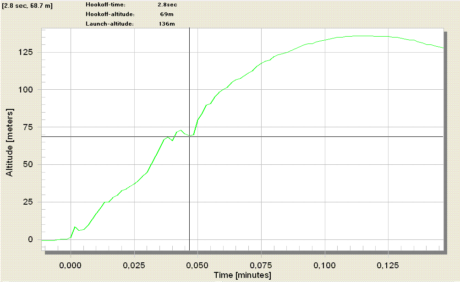Screen dimensions: 460x282
Task: Click the '0' altitude axis label
Action: pyautogui.click(x=31, y=239)
